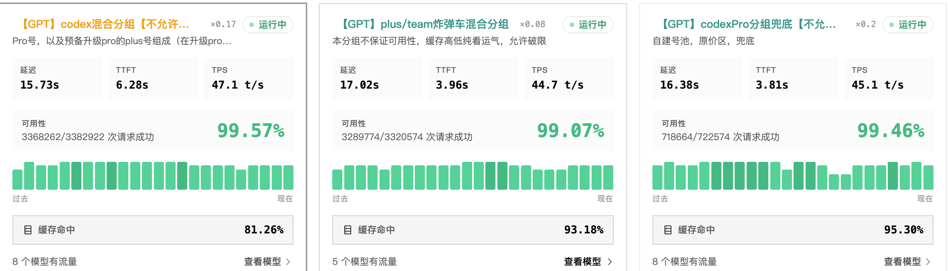This screenshot has width=949, height=271.
Task: Click multiplier ×0.08 label
Action: tap(533, 24)
